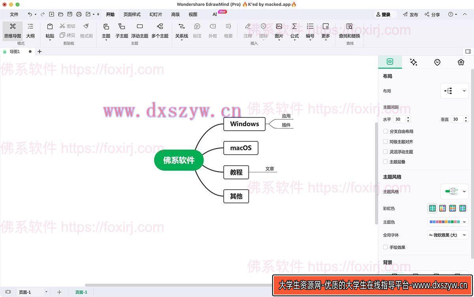Open the AI sparkle panel tab
The height and width of the screenshot is (297, 474).
click(x=414, y=62)
